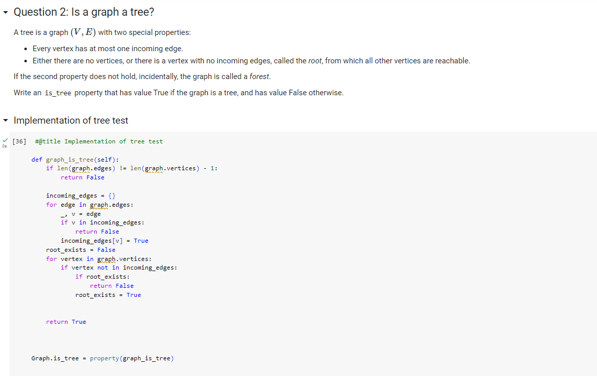597x379 pixels.
Task: Collapse the Implementation of tree test section
Action: [6, 120]
